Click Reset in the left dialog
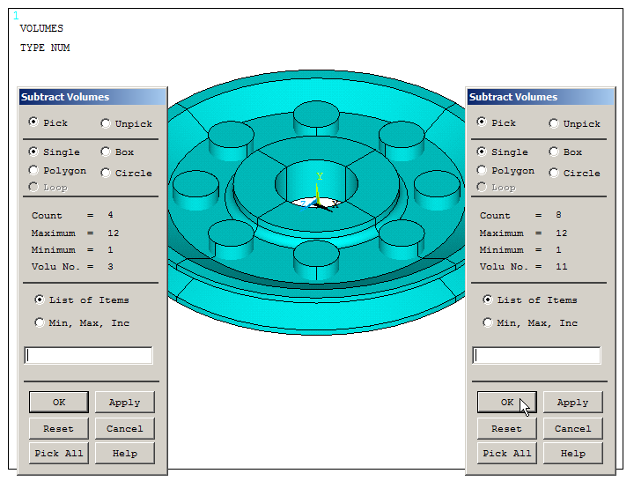The image size is (634, 481). click(x=59, y=428)
